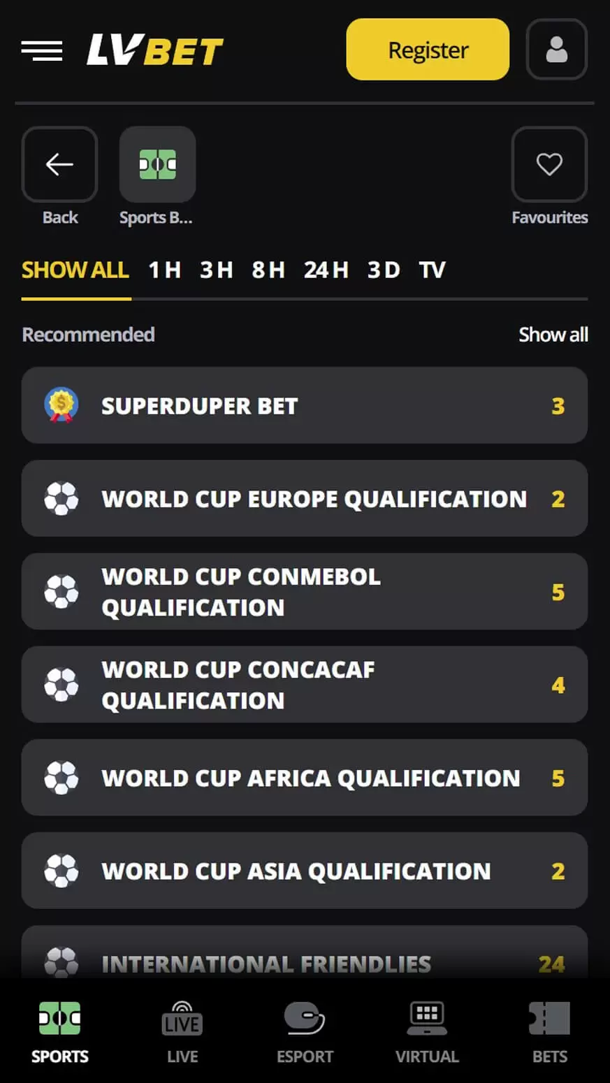
Task: Open the Live section in bottom bar
Action: [x=182, y=1031]
